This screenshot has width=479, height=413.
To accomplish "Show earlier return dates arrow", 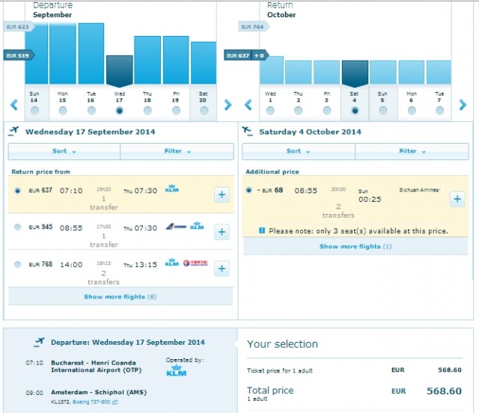I will point(248,105).
